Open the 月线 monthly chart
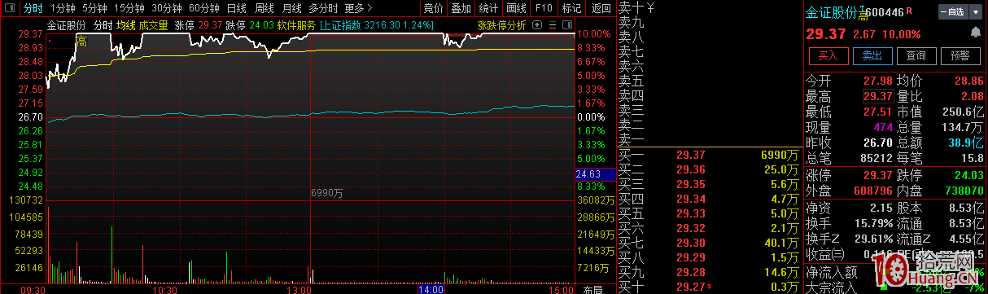 [x=291, y=8]
